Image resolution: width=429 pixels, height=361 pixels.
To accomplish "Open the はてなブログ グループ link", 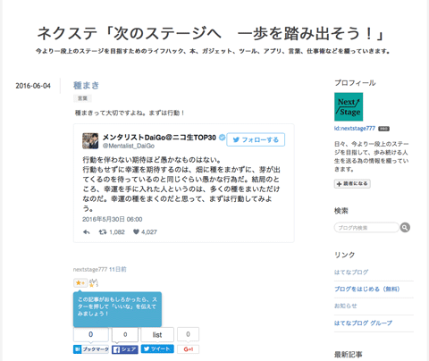I will point(363,323).
